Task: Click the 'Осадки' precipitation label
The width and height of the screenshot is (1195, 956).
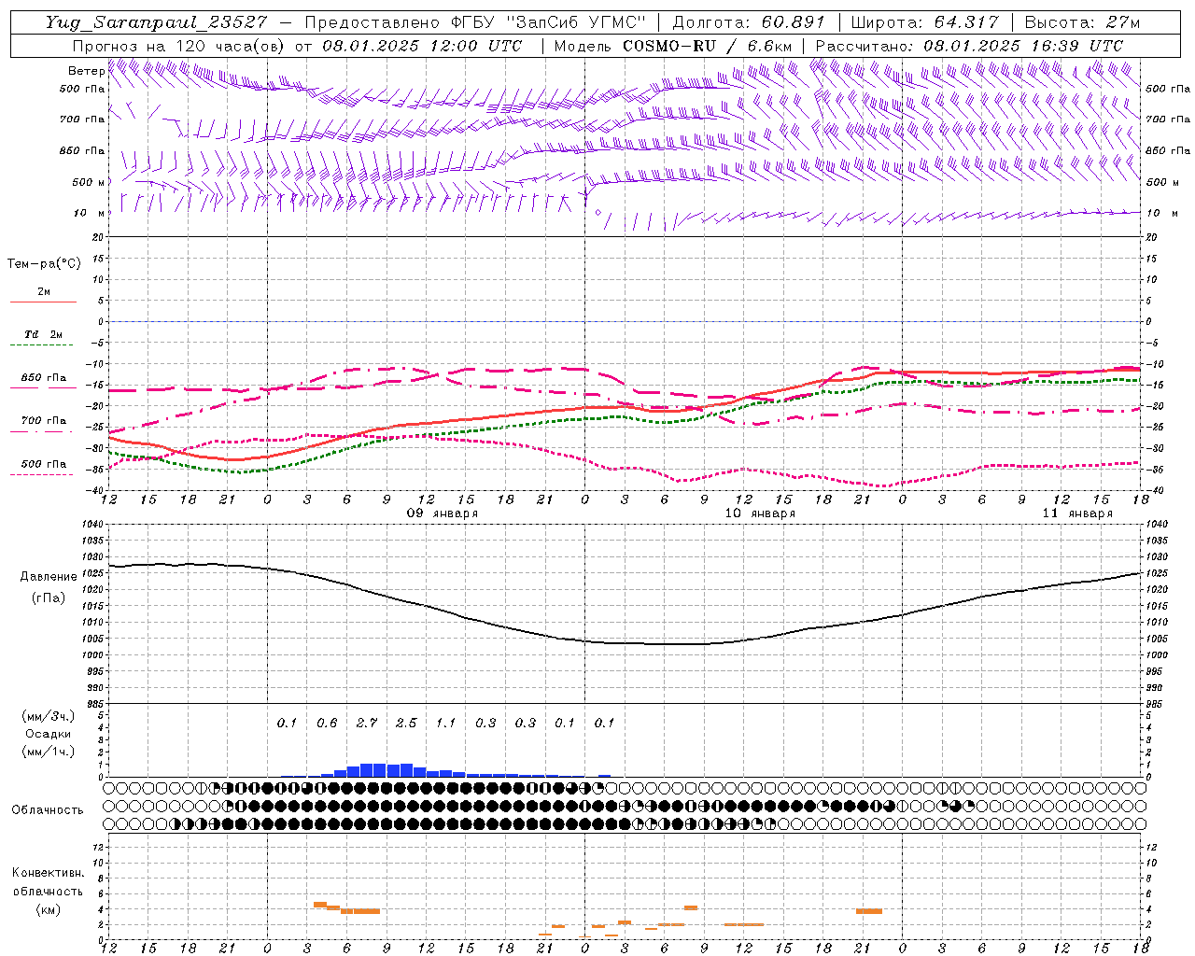Action: click(48, 734)
